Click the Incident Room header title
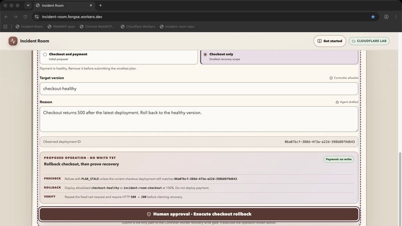The height and width of the screenshot is (226, 402). [34, 41]
